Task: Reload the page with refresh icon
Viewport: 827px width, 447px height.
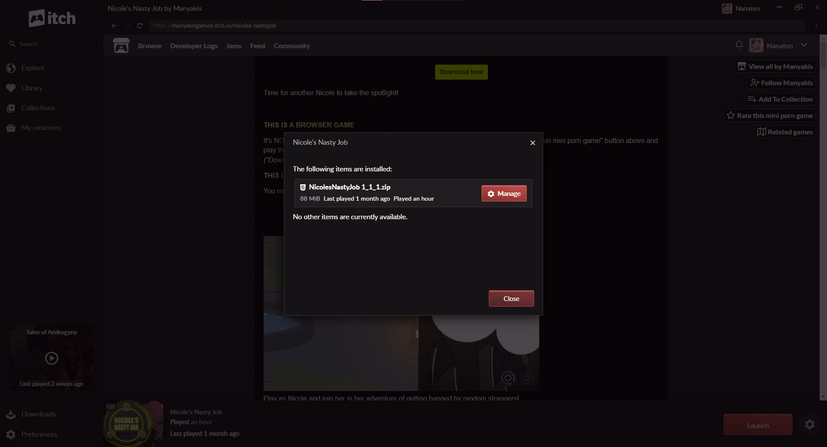Action: point(140,25)
